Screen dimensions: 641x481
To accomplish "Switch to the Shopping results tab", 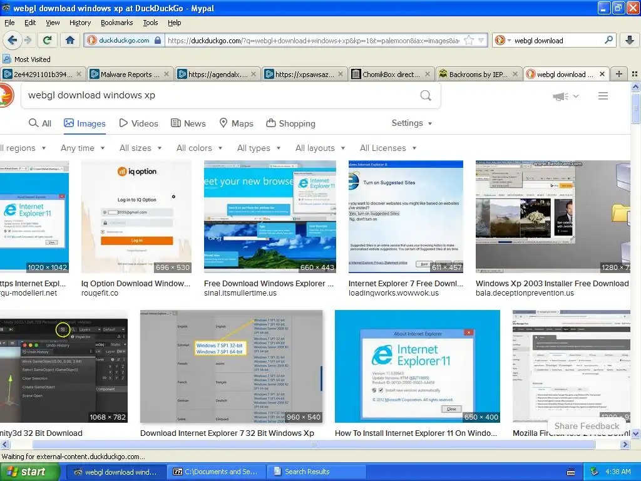I will pos(290,123).
